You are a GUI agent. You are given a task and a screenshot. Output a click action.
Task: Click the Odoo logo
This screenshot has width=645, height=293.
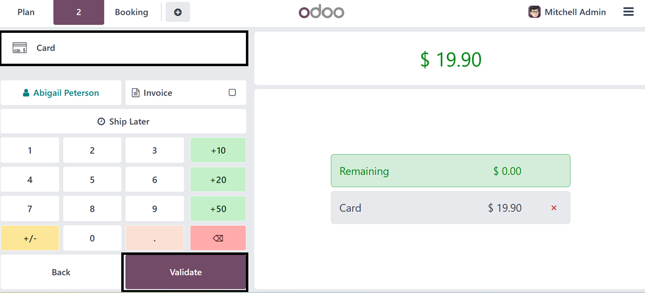click(x=321, y=12)
